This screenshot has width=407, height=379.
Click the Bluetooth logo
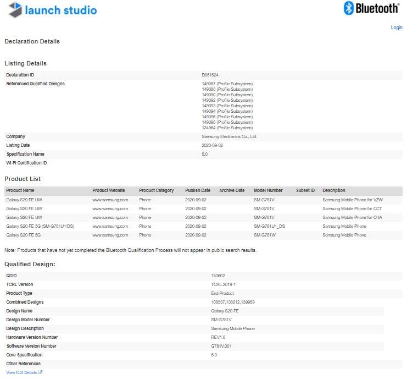pyautogui.click(x=371, y=8)
